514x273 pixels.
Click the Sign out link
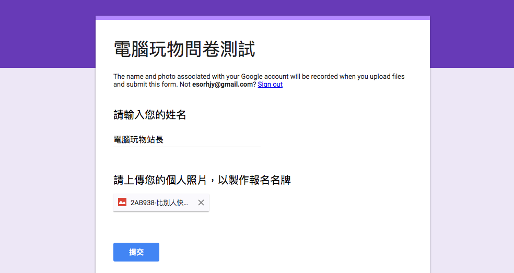tap(270, 85)
